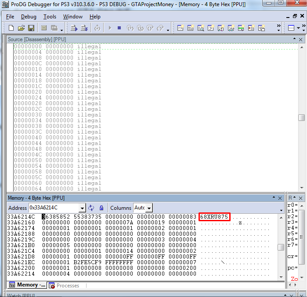Viewport: 307px width, 297px height.
Task: Click the first new-pane icon (registers)
Action: coord(181,28)
